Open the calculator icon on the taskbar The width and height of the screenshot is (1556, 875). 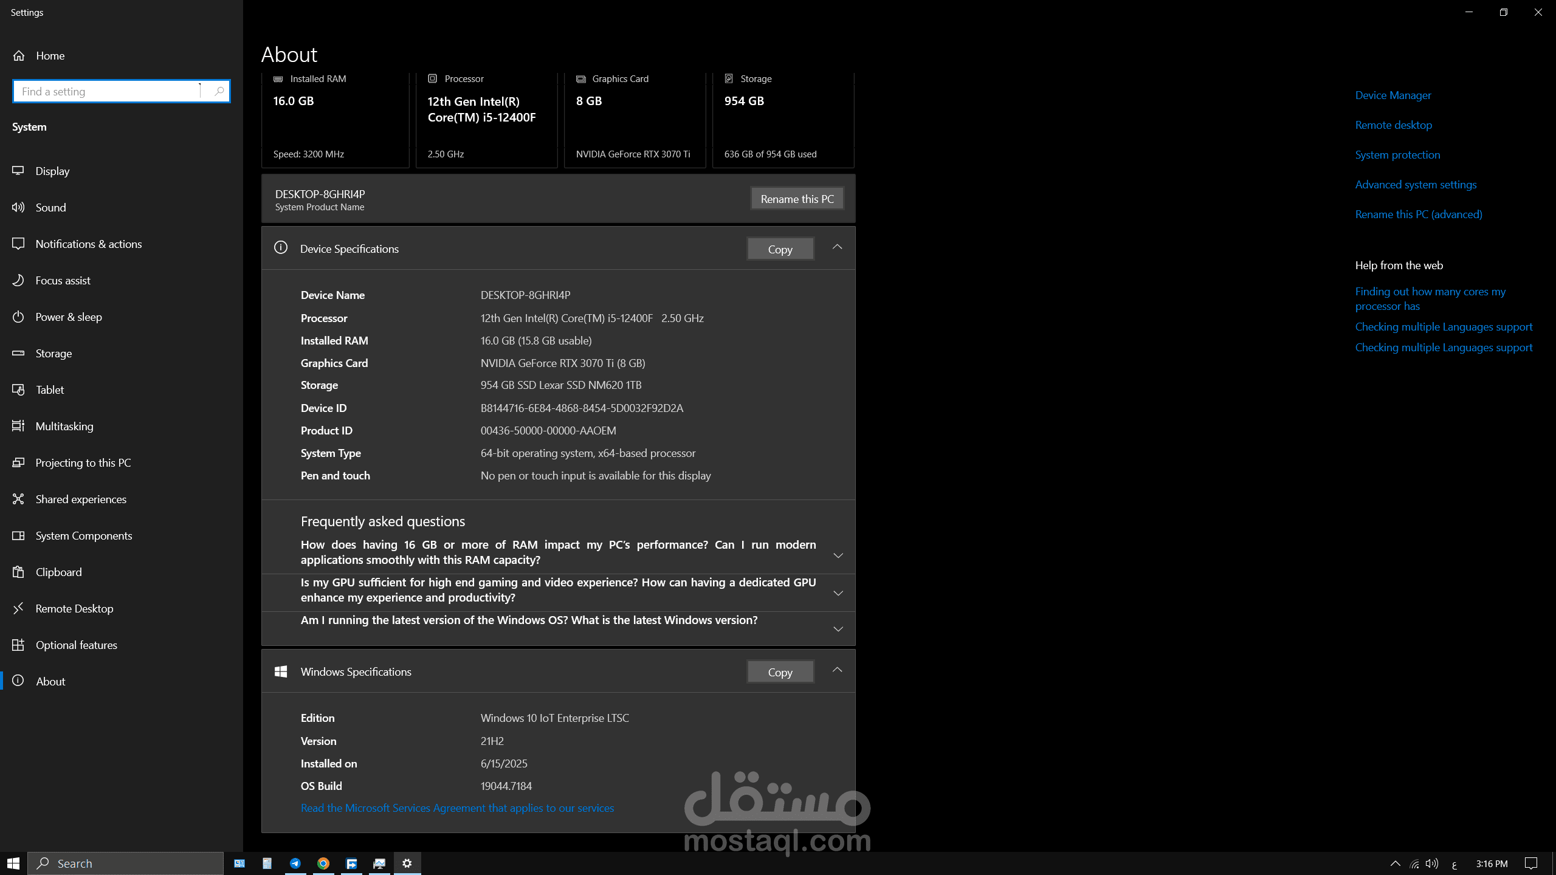(x=267, y=863)
